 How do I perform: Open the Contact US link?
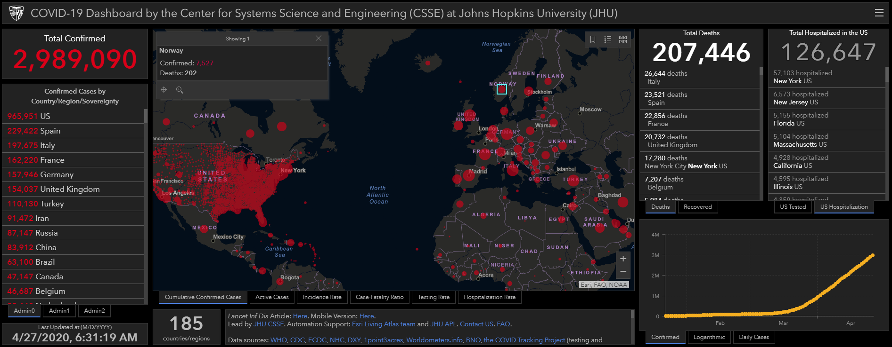pos(476,324)
